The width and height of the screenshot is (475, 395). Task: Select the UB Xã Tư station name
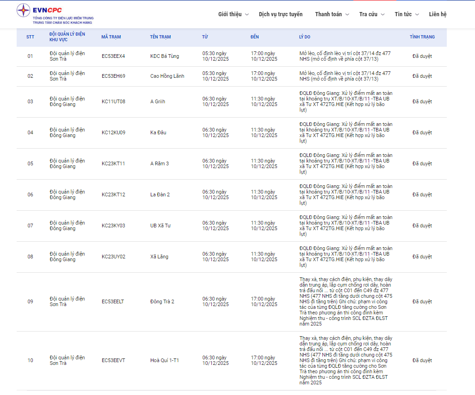160,226
